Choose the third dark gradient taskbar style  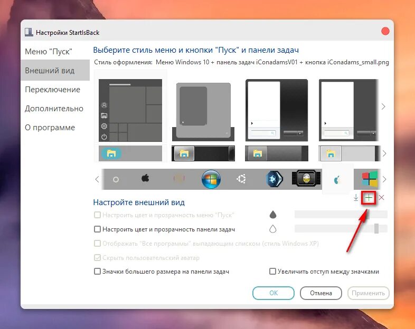[277, 153]
